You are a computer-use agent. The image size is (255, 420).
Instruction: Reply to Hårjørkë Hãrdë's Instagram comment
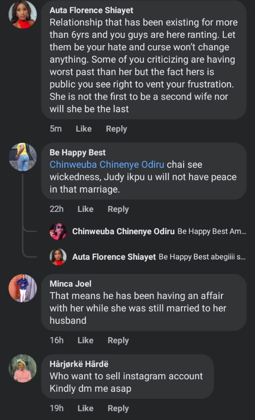pos(118,408)
